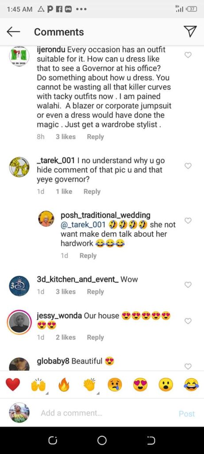This screenshot has width=204, height=454.
Task: Open jessy_wonda's profile picture
Action: pyautogui.click(x=19, y=322)
